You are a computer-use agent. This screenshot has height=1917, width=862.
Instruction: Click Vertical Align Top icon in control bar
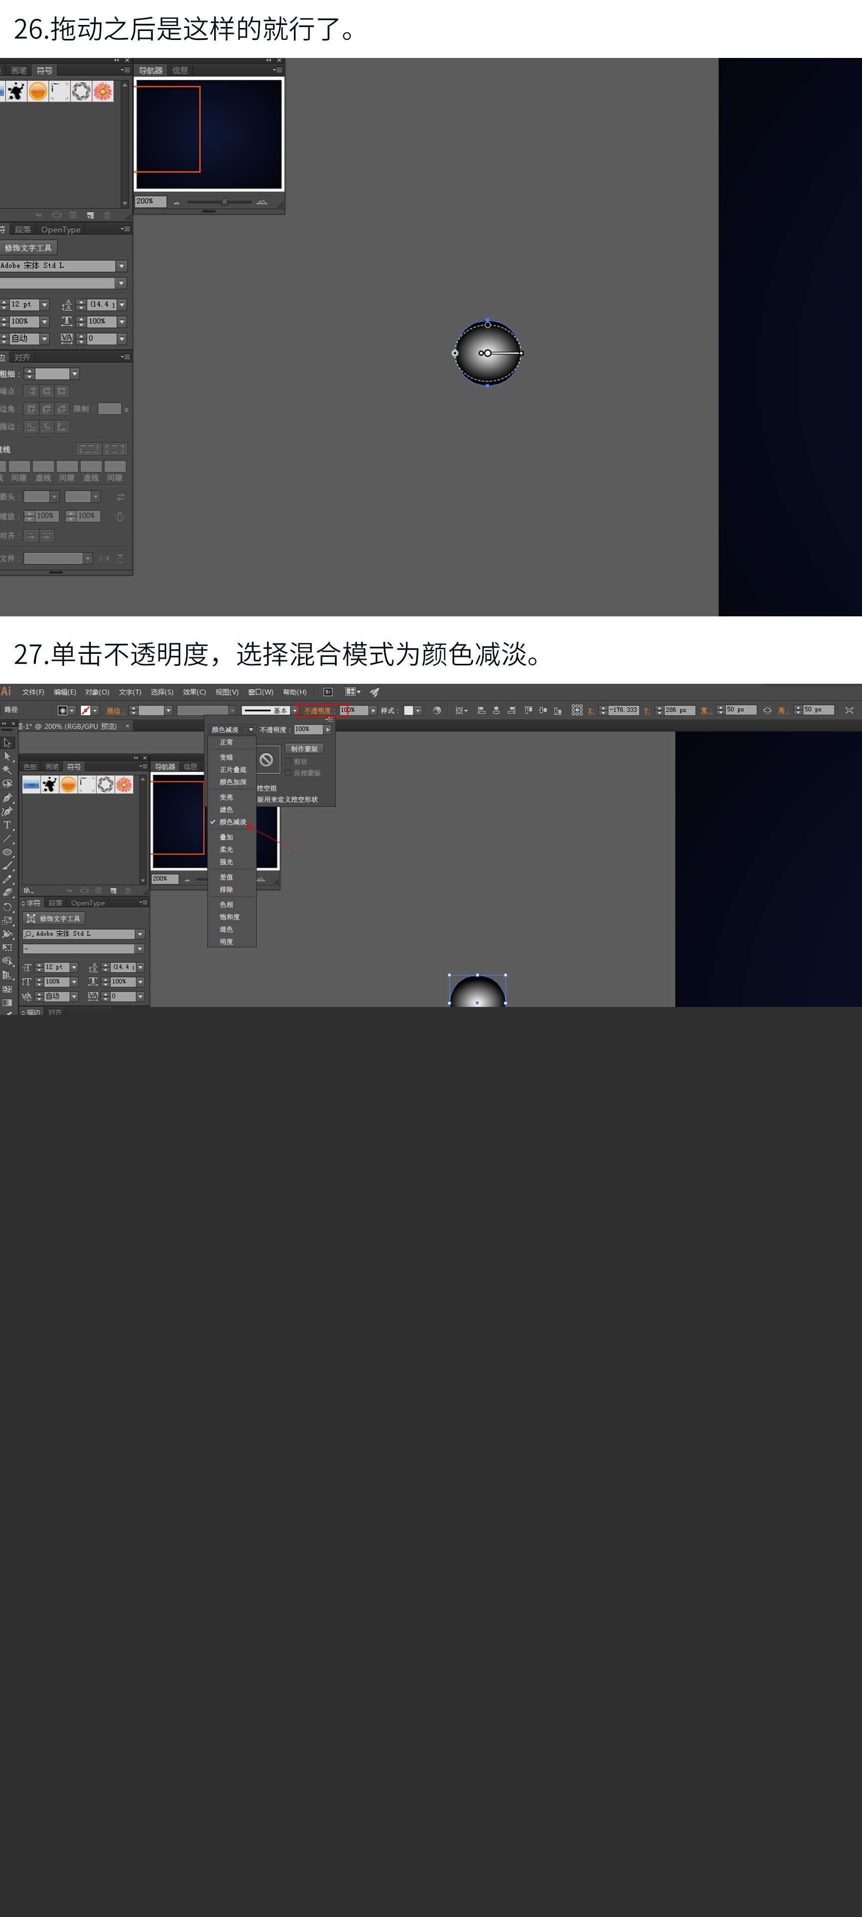528,711
